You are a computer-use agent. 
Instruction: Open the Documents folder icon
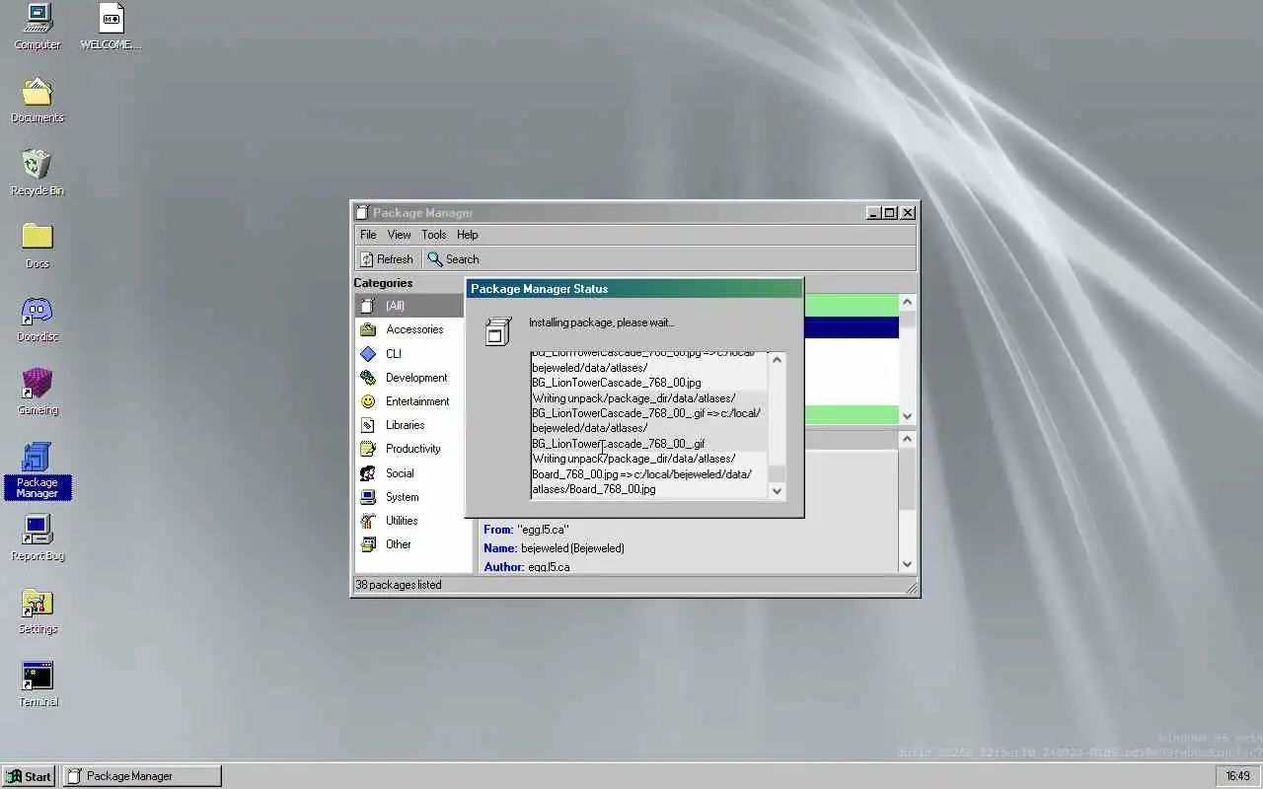(x=37, y=92)
